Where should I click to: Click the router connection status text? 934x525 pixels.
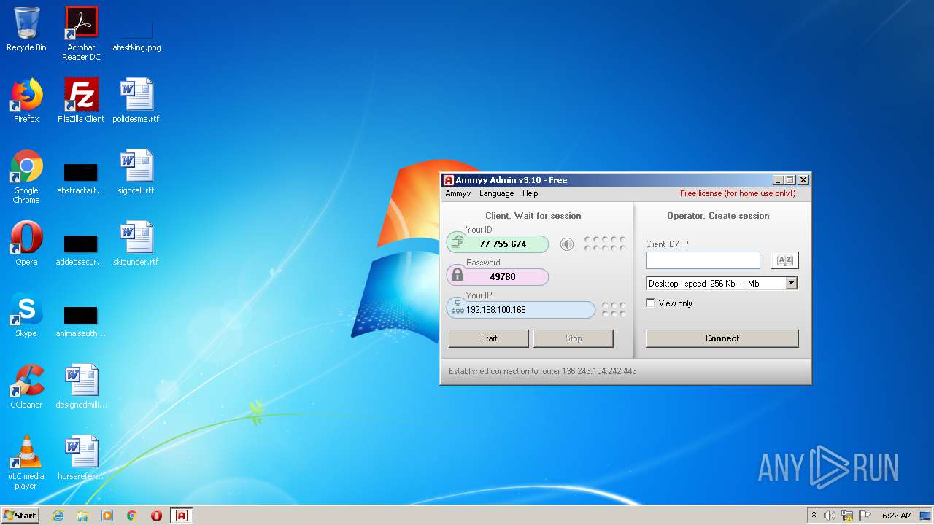pos(543,371)
